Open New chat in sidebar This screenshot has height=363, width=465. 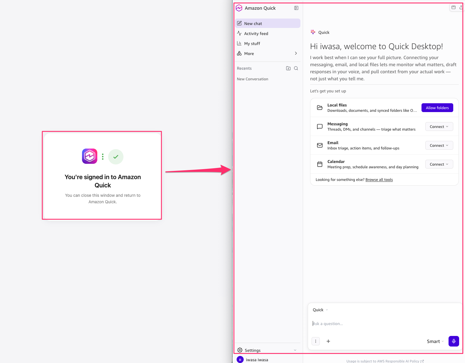pyautogui.click(x=267, y=23)
